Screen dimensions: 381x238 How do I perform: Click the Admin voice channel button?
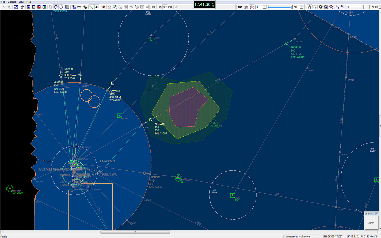click(x=371, y=222)
